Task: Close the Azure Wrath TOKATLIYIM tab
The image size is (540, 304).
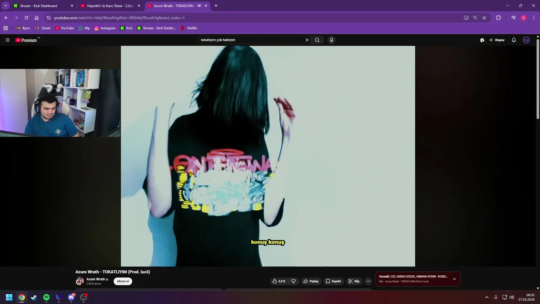Action: pyautogui.click(x=206, y=6)
